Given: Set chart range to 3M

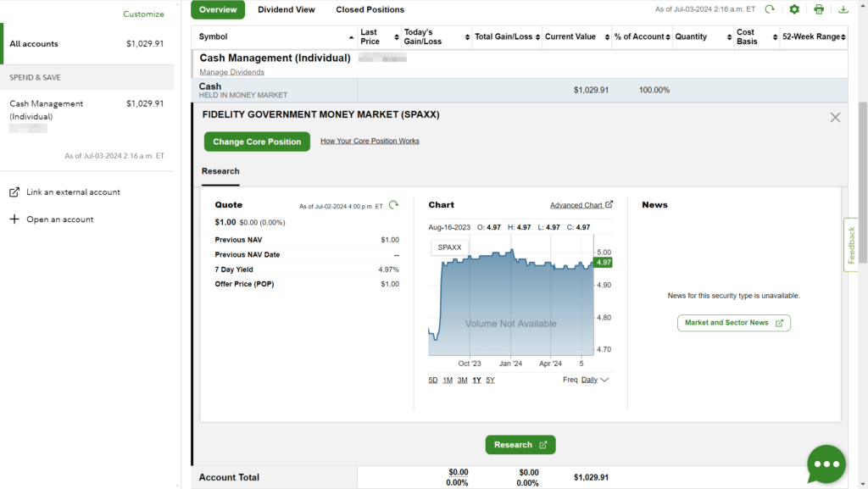Looking at the screenshot, I should tap(462, 380).
